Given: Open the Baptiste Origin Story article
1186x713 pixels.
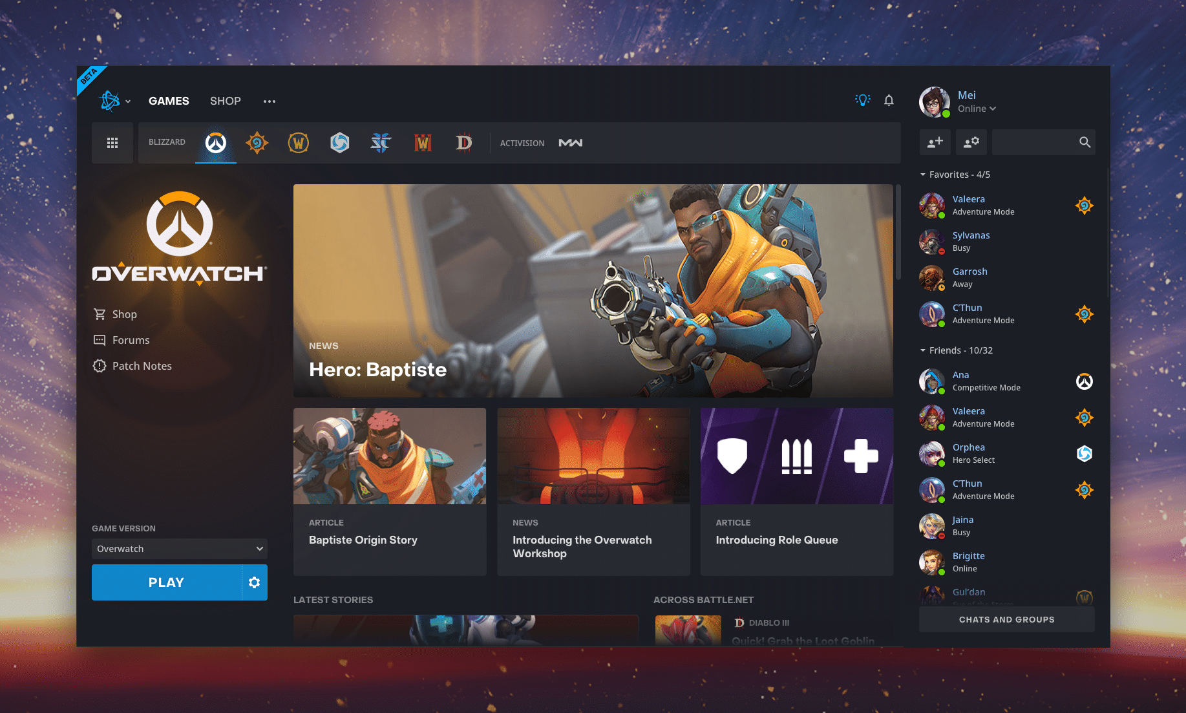Looking at the screenshot, I should pos(390,492).
